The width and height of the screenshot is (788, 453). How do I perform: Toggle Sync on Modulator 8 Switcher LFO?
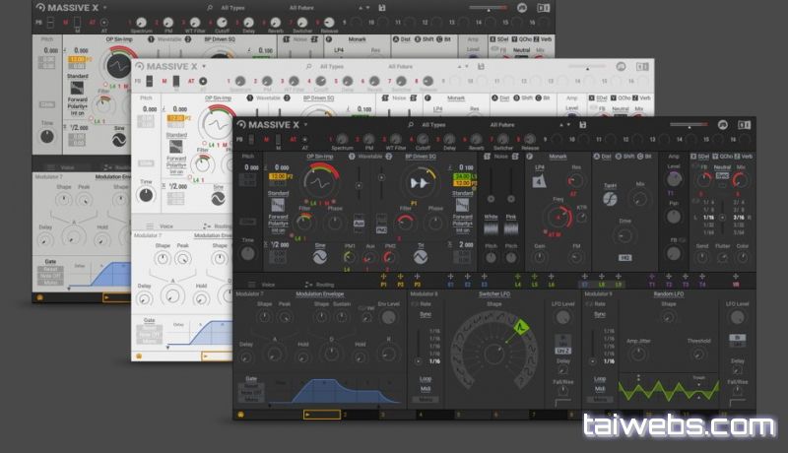426,315
